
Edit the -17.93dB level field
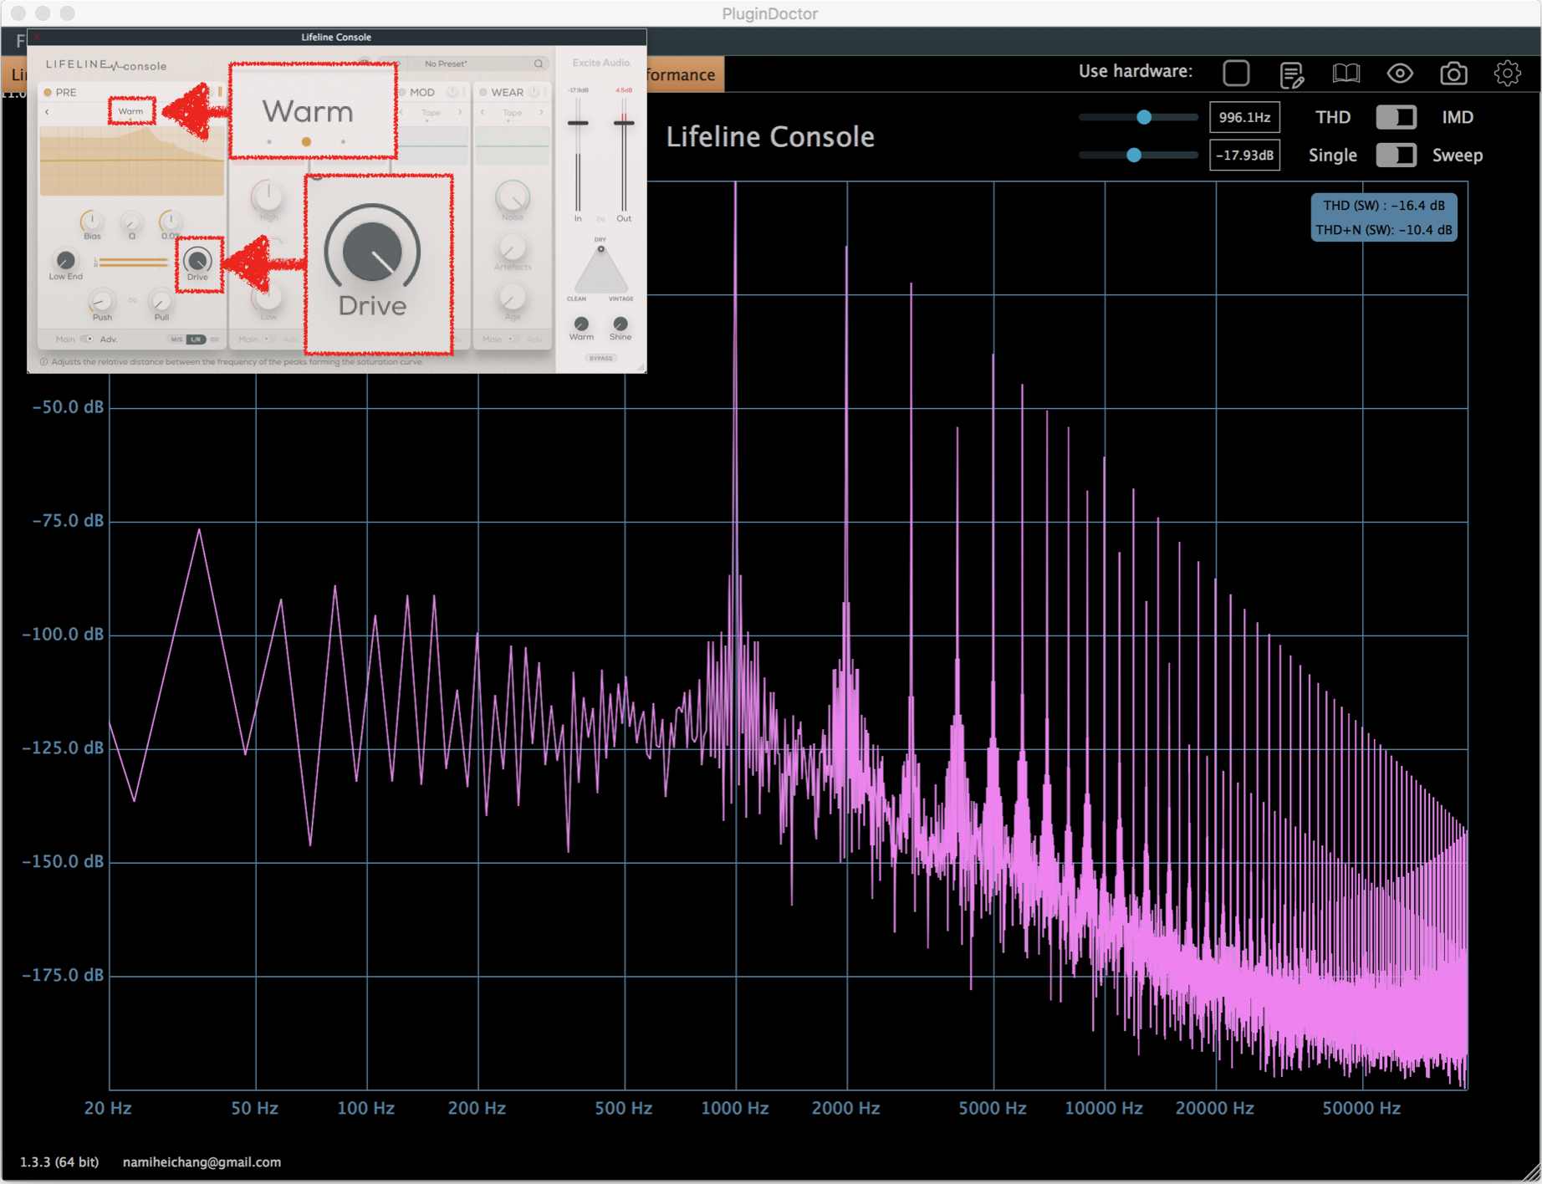[x=1244, y=155]
